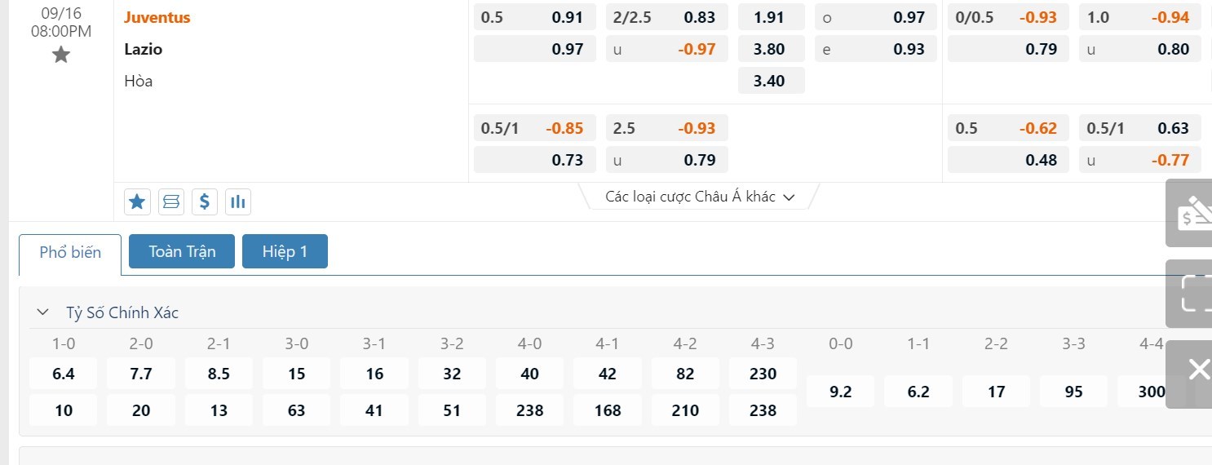
Task: Open match statistics bar chart icon
Action: 238,201
